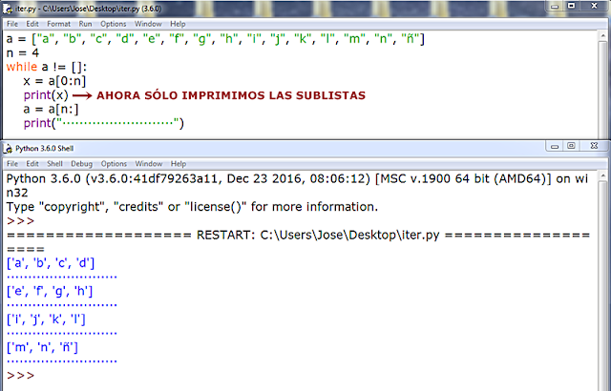Open File menu in iter.py editor window
This screenshot has height=391, width=611.
12,24
